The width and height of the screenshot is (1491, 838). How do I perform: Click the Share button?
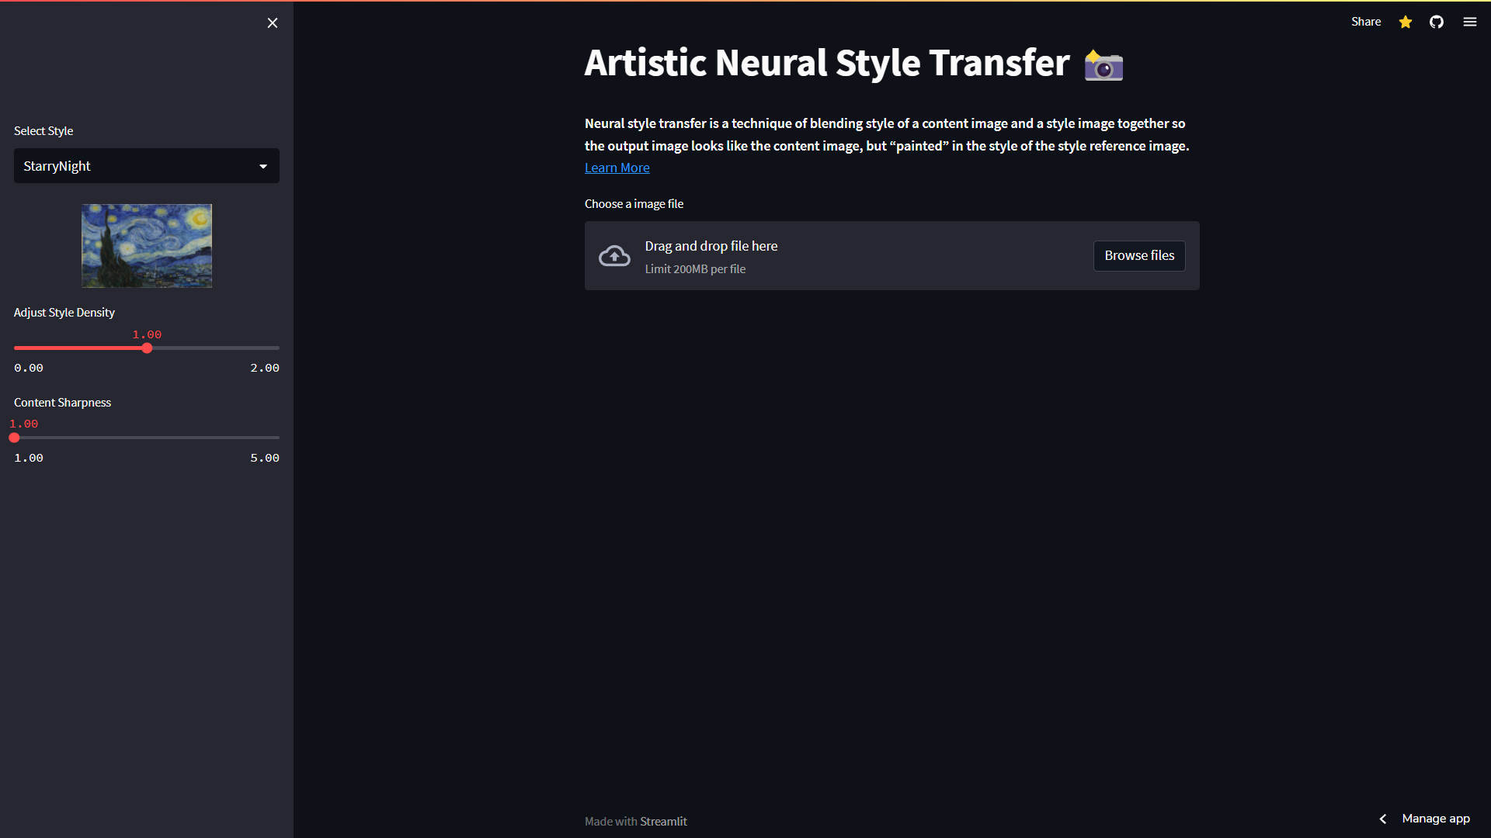point(1365,22)
